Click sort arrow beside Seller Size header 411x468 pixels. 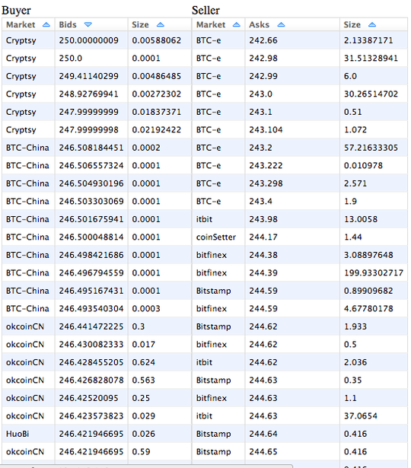[372, 25]
